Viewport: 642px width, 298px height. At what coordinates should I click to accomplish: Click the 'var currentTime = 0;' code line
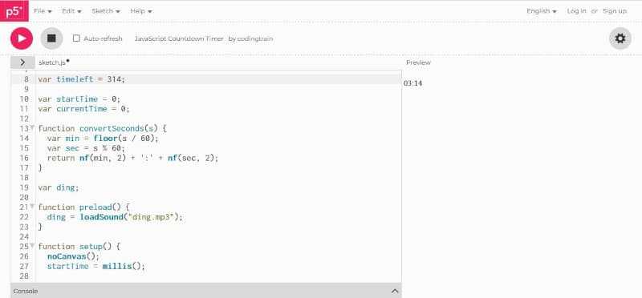click(83, 109)
